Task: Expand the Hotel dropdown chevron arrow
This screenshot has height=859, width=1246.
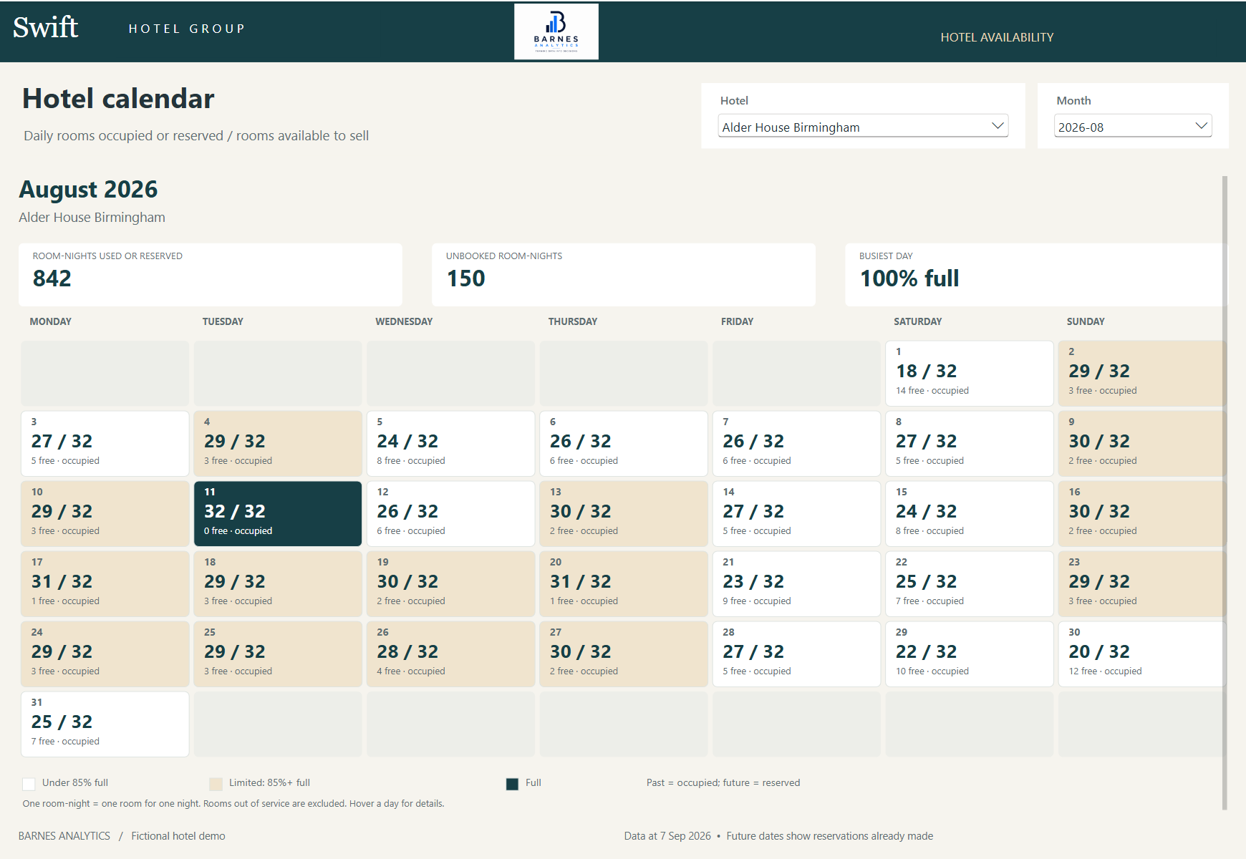Action: coord(998,126)
